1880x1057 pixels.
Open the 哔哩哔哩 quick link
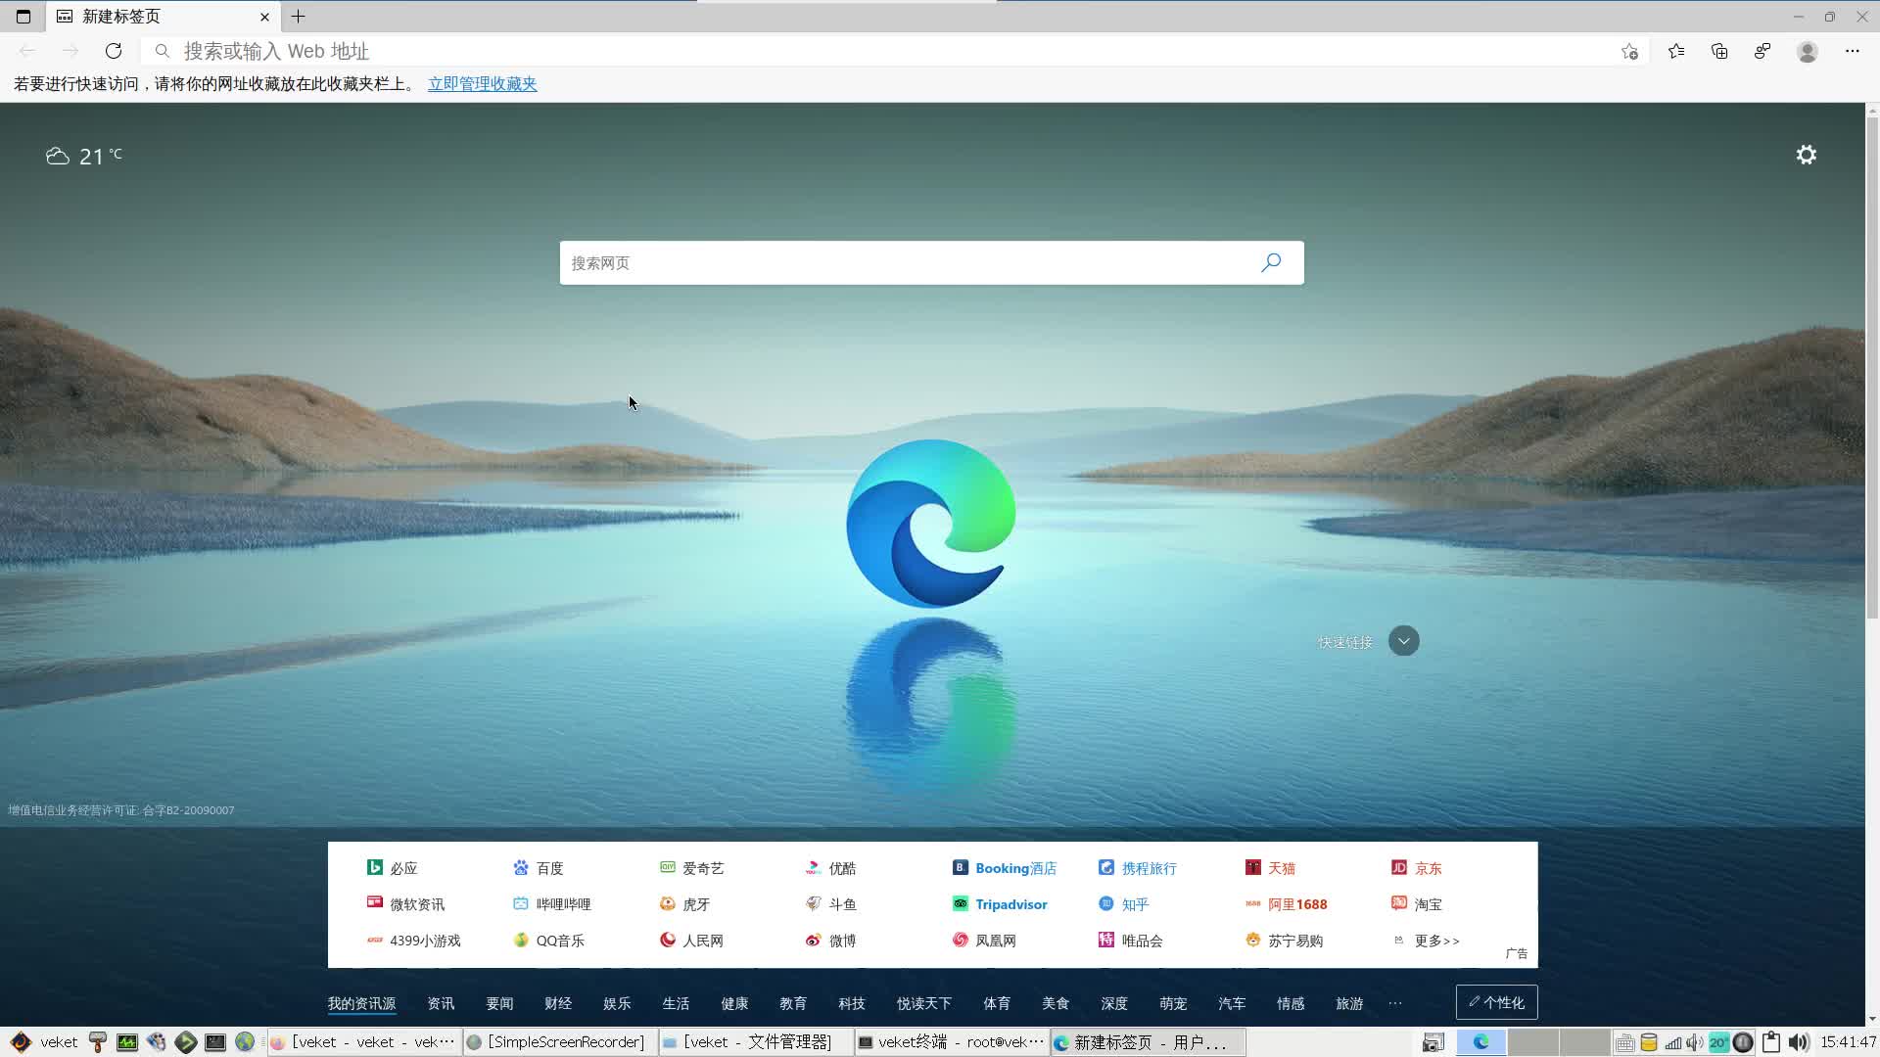552,904
